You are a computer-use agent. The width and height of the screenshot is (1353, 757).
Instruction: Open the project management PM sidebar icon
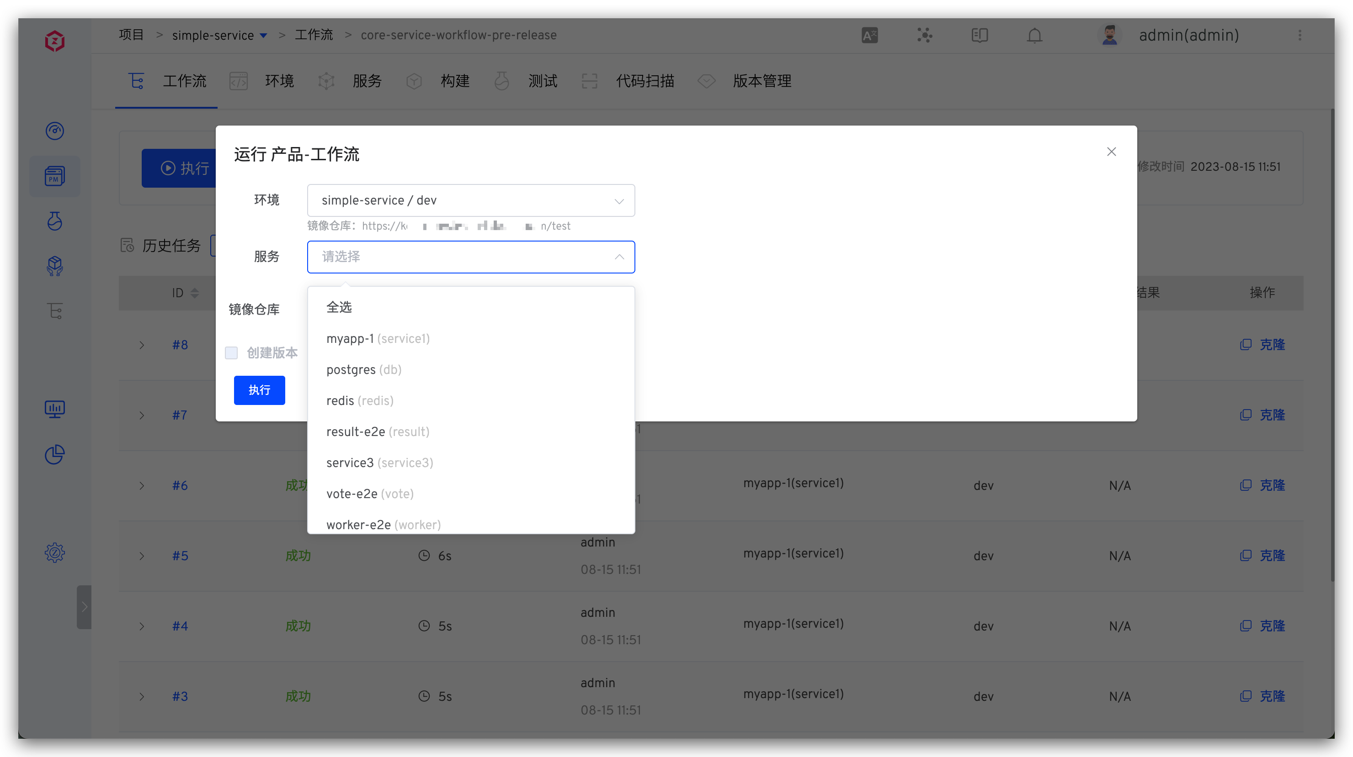55,176
